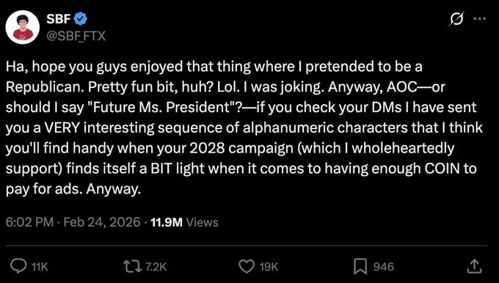Click the share upload arrow icon

[473, 266]
